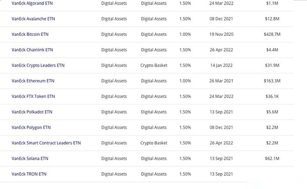
Task: Click the $36.1K value in the FTX Token row
Action: click(x=272, y=96)
